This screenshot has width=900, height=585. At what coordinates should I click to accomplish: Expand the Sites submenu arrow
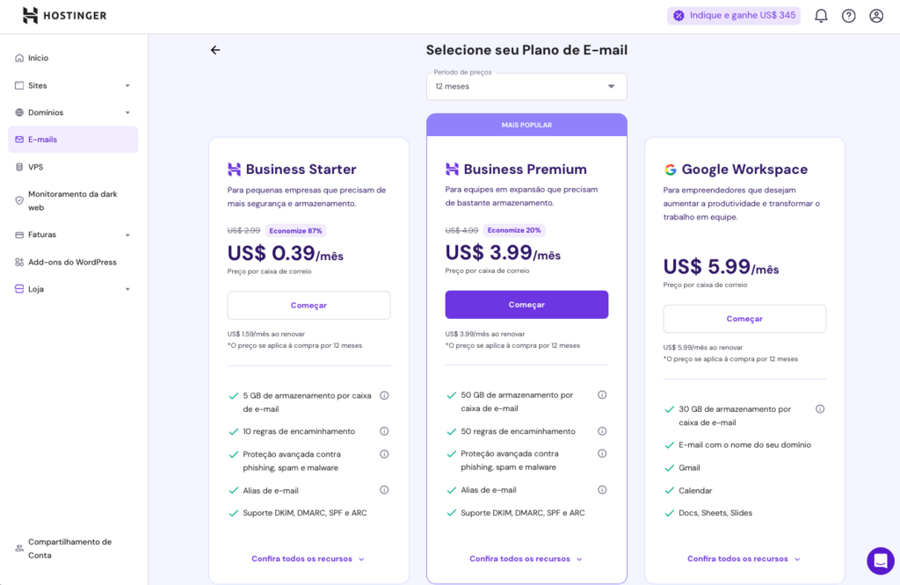[x=127, y=85]
